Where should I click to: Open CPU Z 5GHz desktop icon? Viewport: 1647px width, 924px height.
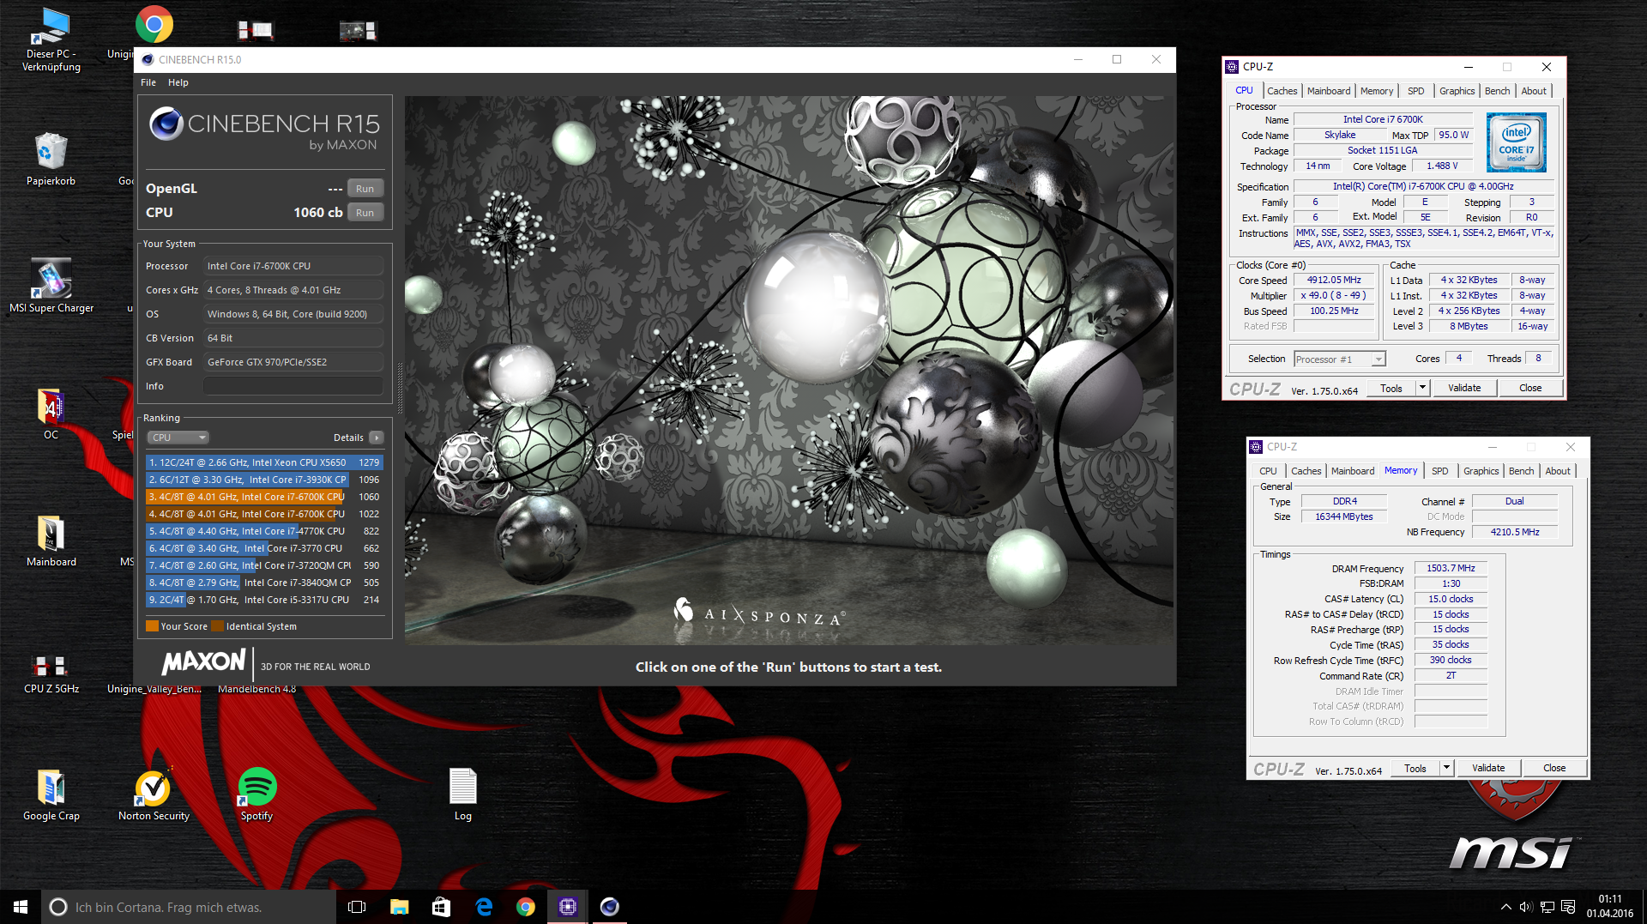pyautogui.click(x=51, y=674)
